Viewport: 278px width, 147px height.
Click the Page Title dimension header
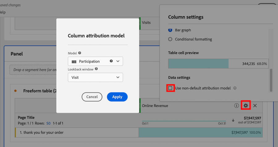point(26,117)
